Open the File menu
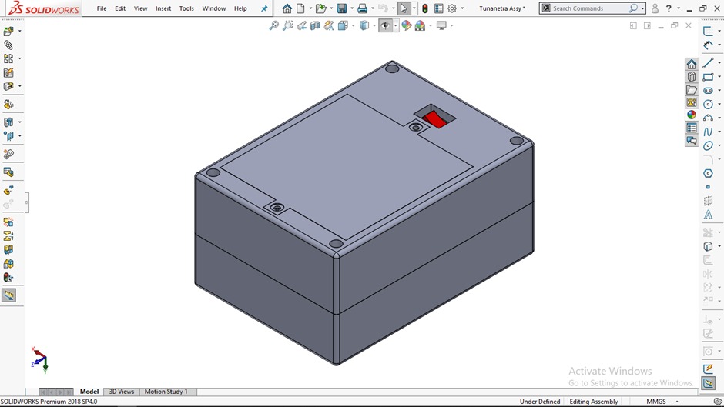This screenshot has height=407, width=724. (102, 8)
